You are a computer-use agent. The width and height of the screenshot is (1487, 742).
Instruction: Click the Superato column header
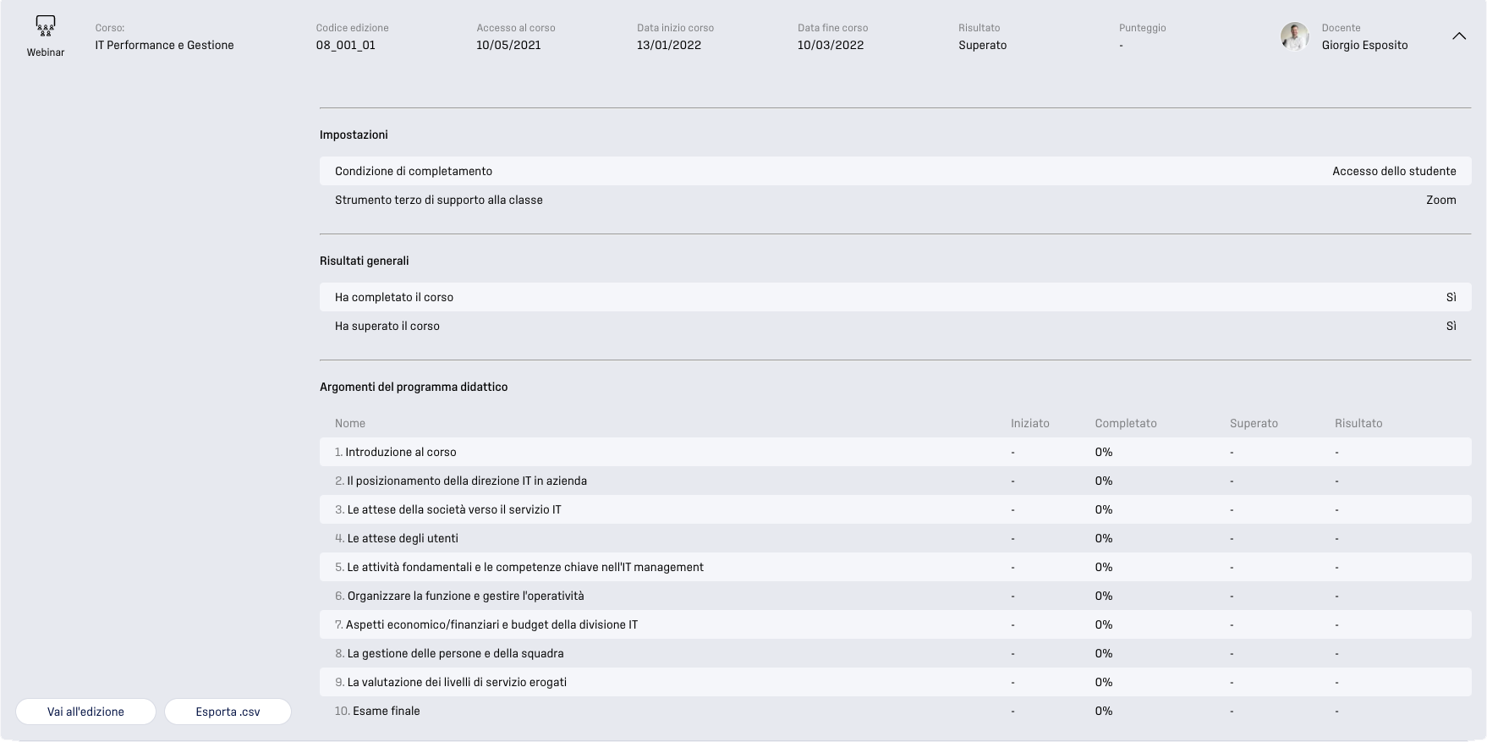click(1254, 423)
